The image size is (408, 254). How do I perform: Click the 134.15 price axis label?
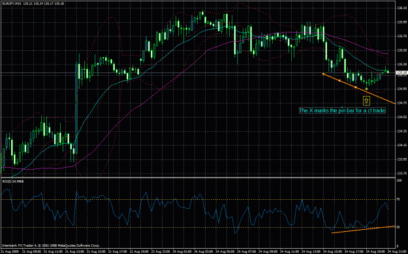pos(402,145)
